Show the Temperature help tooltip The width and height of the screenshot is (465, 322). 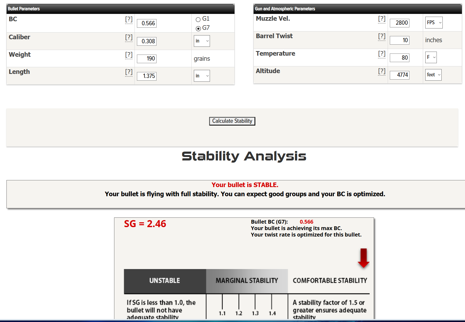point(382,54)
